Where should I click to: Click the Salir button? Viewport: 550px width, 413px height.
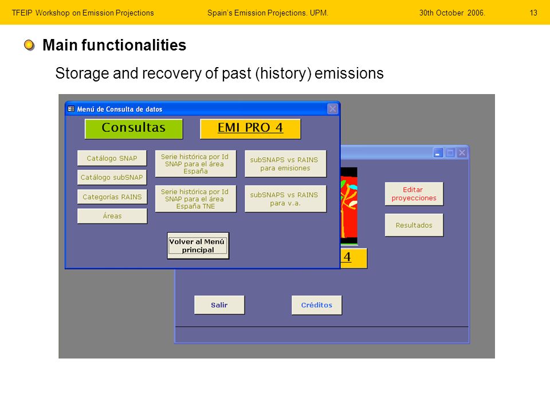pyautogui.click(x=219, y=305)
